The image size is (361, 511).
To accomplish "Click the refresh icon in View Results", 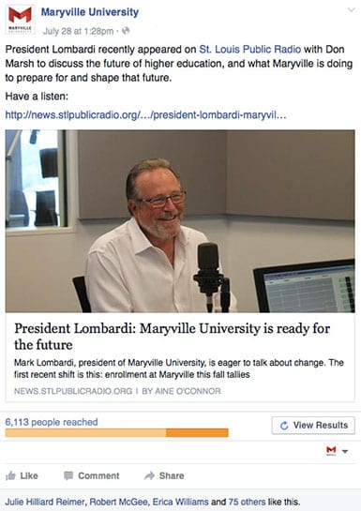I will (284, 426).
